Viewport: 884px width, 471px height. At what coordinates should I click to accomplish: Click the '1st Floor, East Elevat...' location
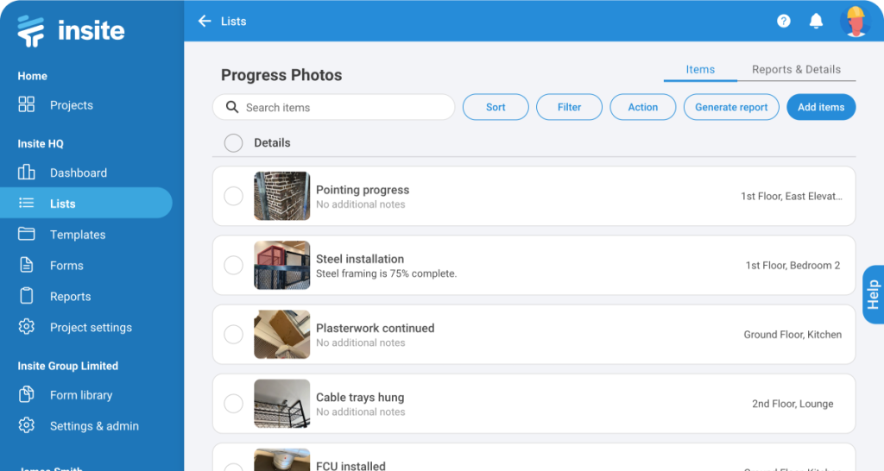[x=792, y=196]
